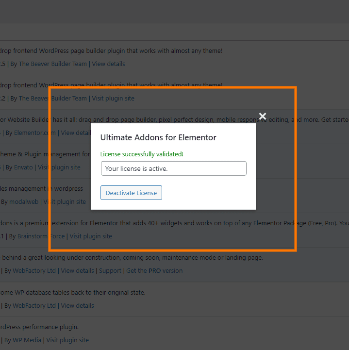Click the under construction plugin description text
This screenshot has height=350, width=349.
coord(132,258)
